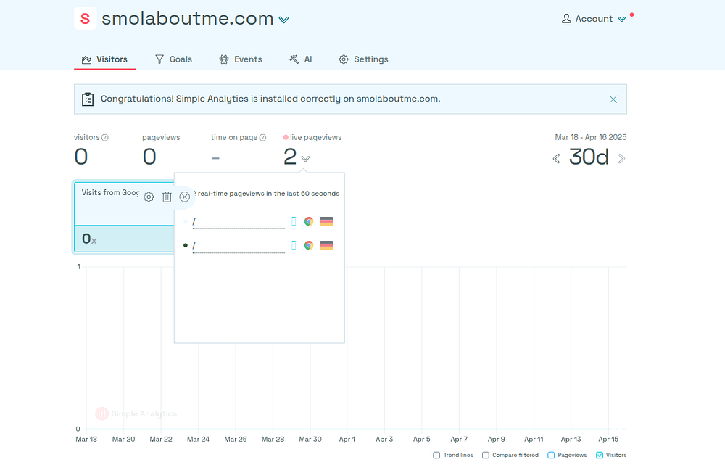
Task: Enable the Trend lines checkbox
Action: [x=436, y=456]
